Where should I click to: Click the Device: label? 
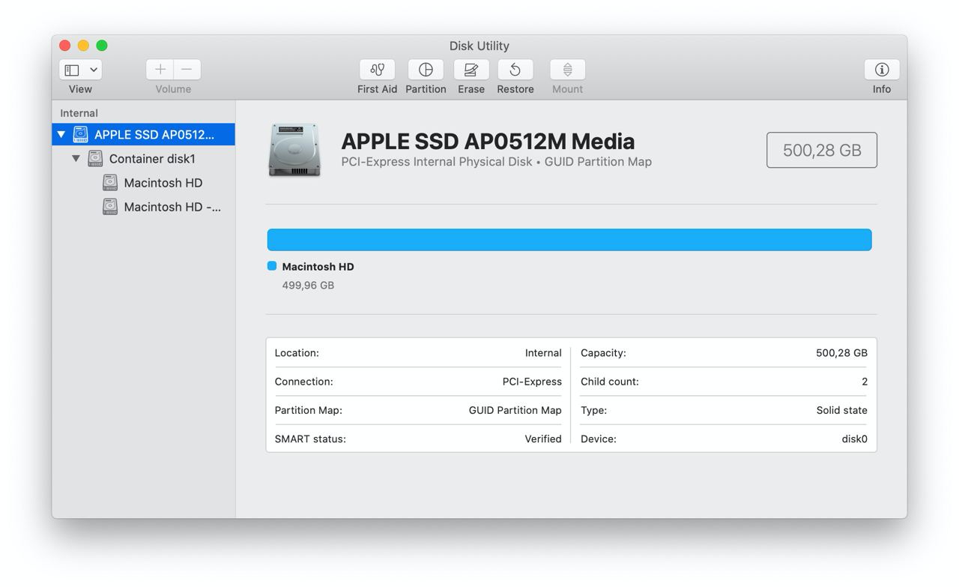(599, 439)
